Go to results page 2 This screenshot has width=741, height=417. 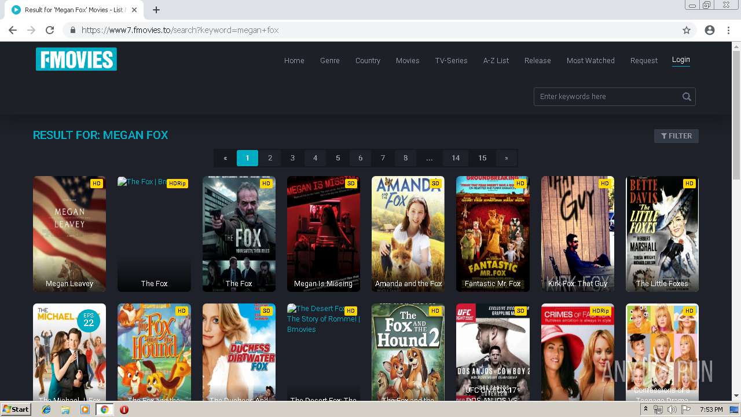pyautogui.click(x=270, y=158)
